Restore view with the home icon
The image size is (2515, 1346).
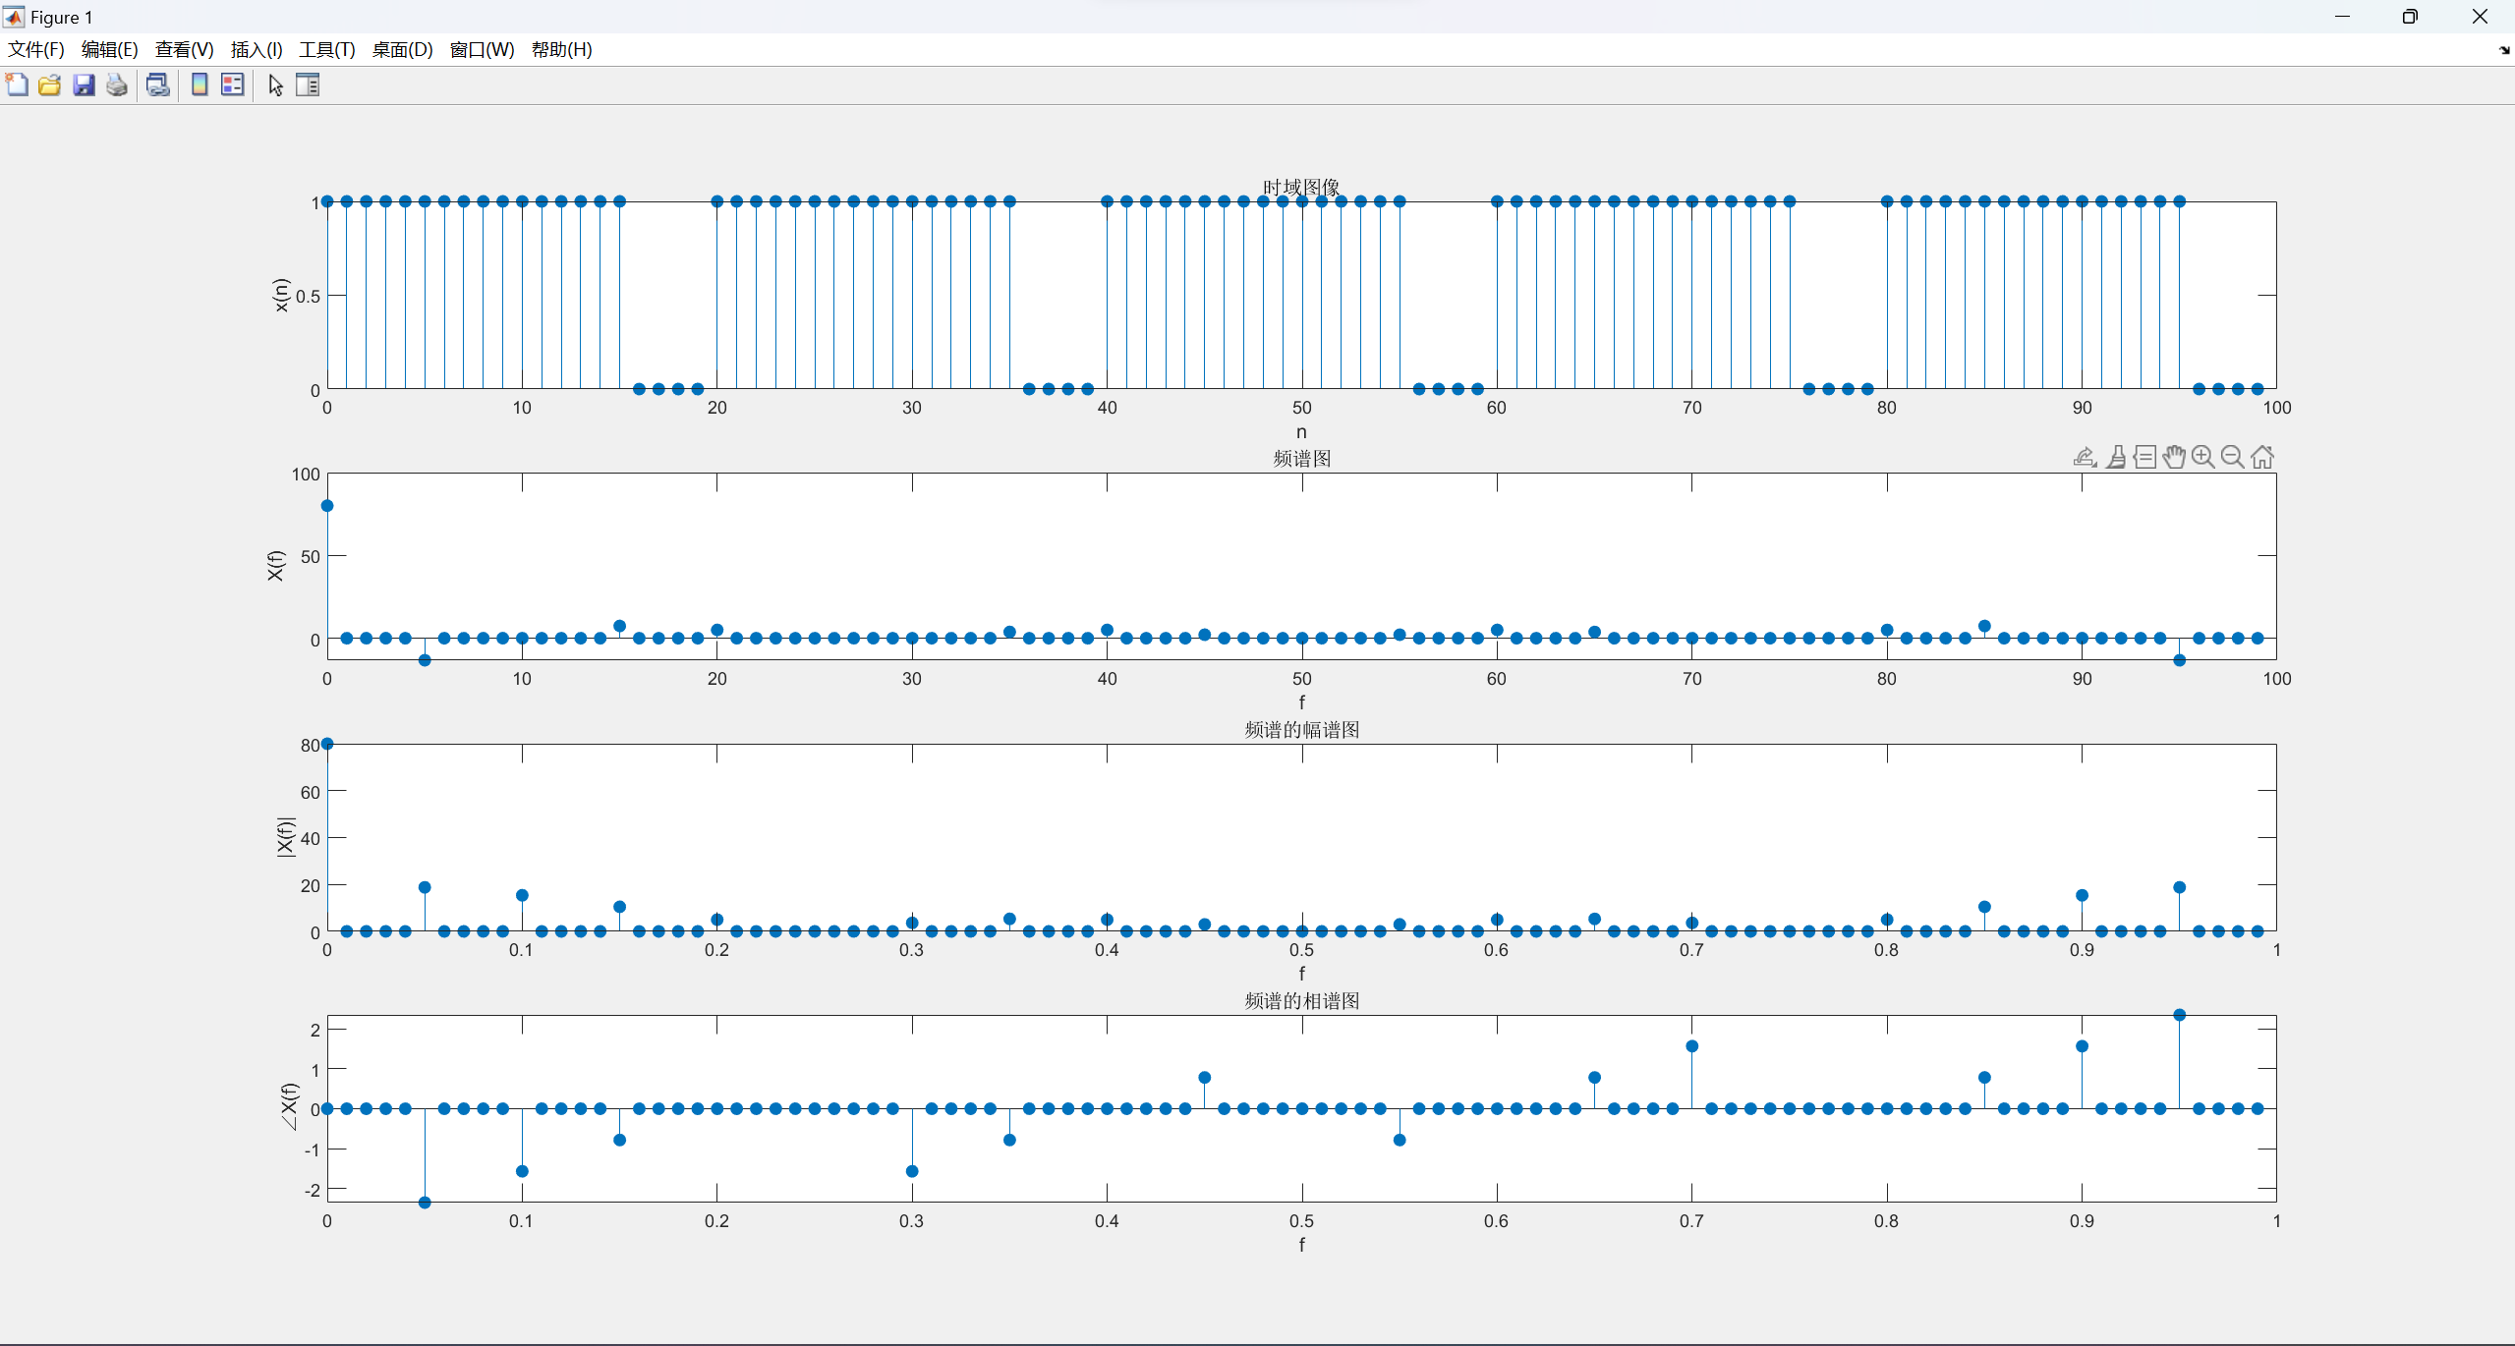click(x=2261, y=457)
